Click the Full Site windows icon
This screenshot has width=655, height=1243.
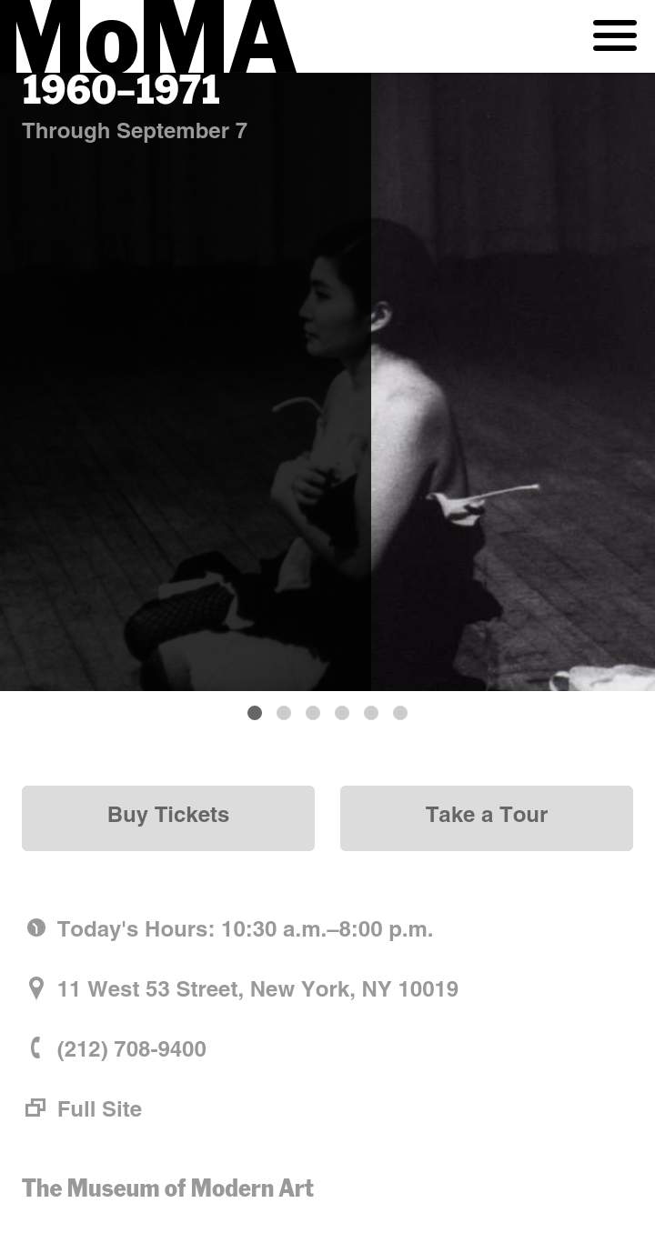click(35, 1108)
